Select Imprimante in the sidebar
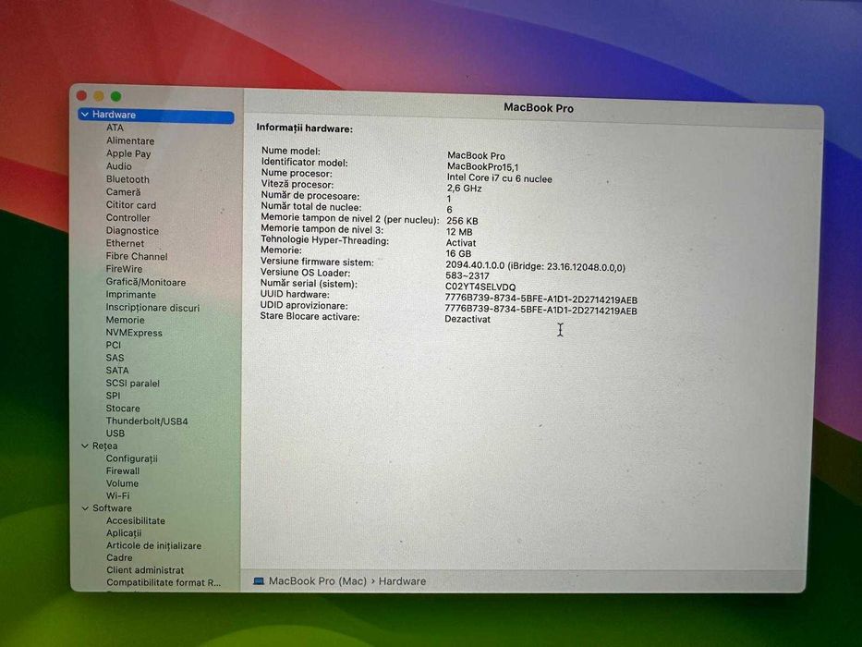 (x=130, y=294)
